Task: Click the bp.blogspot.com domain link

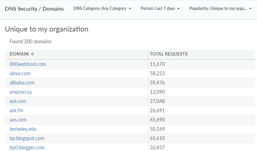Action: click(x=27, y=138)
